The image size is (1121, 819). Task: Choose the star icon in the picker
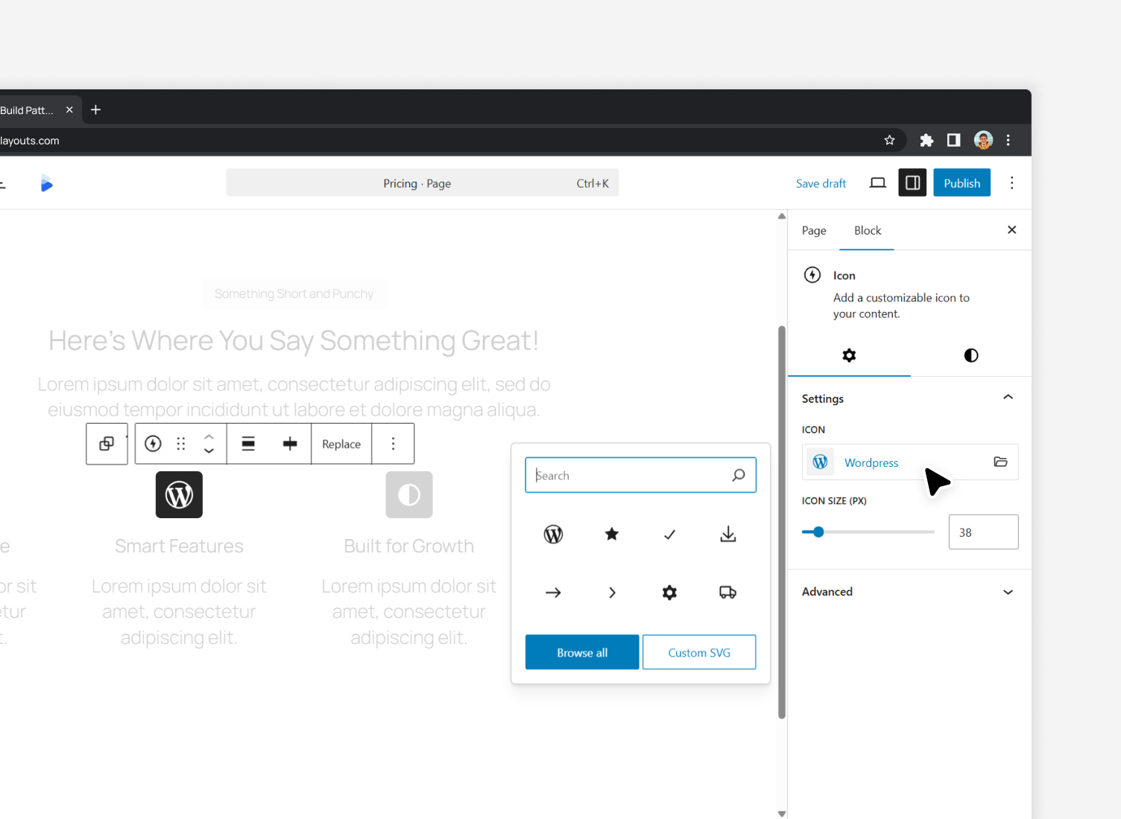tap(612, 534)
